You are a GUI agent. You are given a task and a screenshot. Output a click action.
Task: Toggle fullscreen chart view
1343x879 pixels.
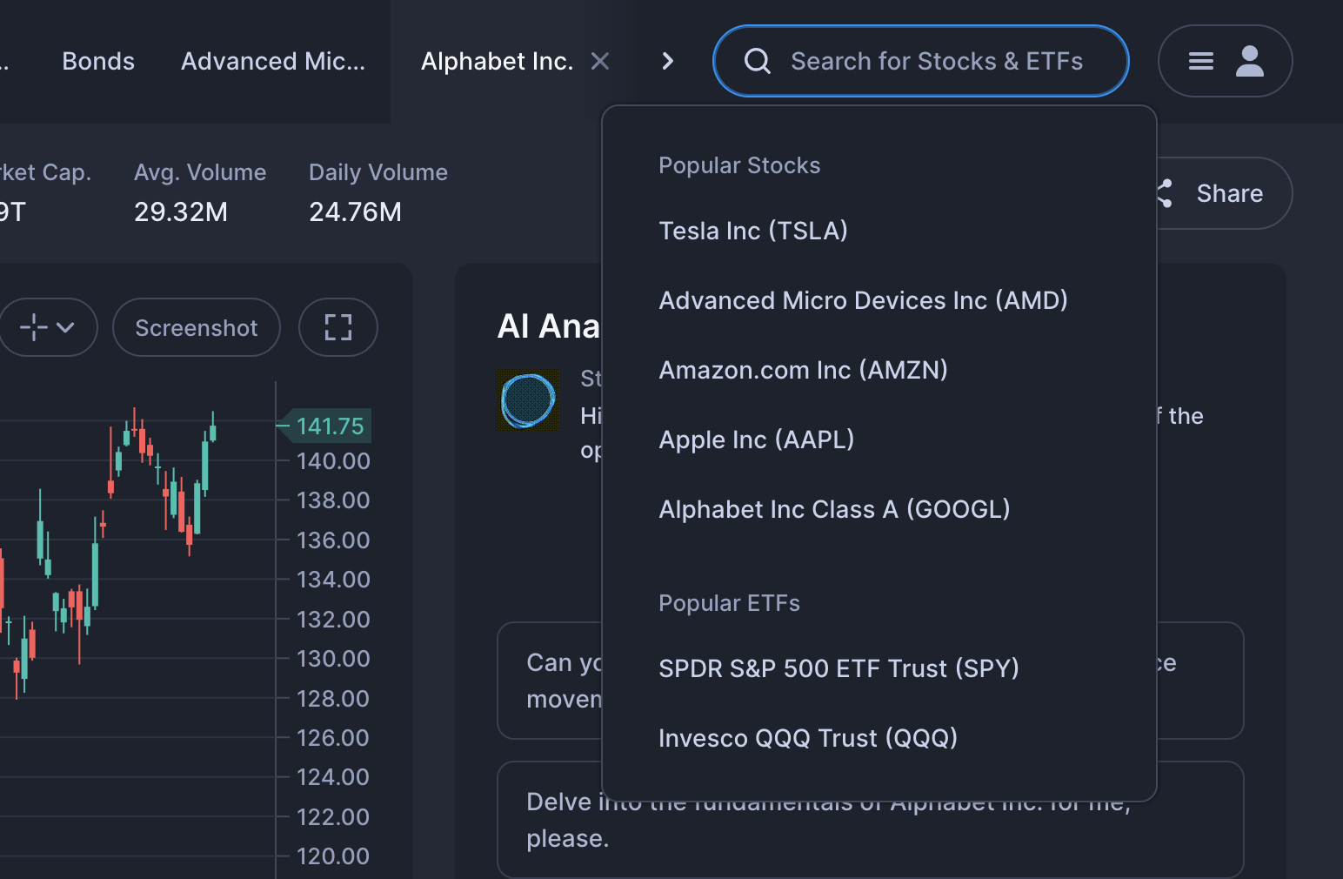(338, 327)
